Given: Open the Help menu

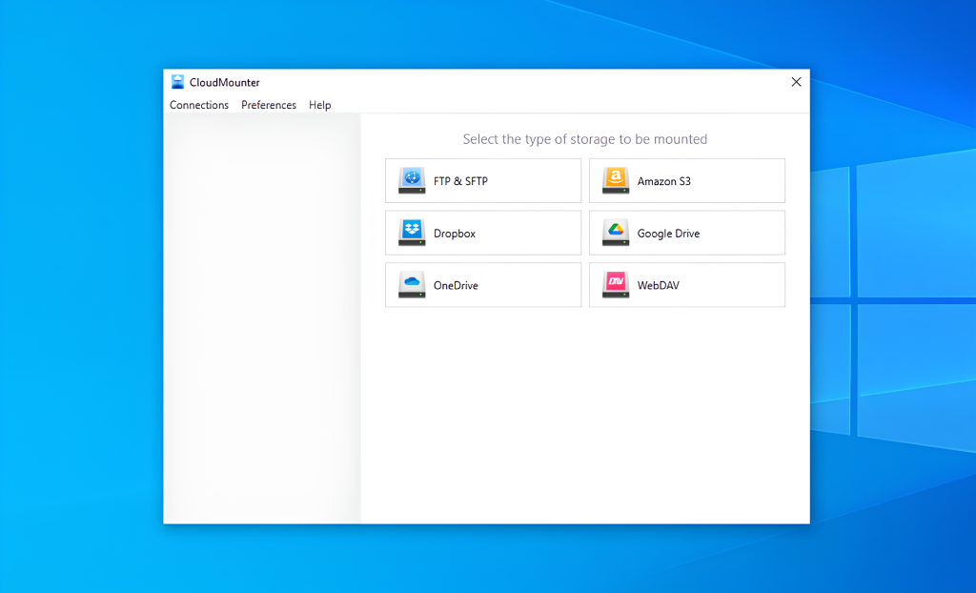Looking at the screenshot, I should point(320,105).
